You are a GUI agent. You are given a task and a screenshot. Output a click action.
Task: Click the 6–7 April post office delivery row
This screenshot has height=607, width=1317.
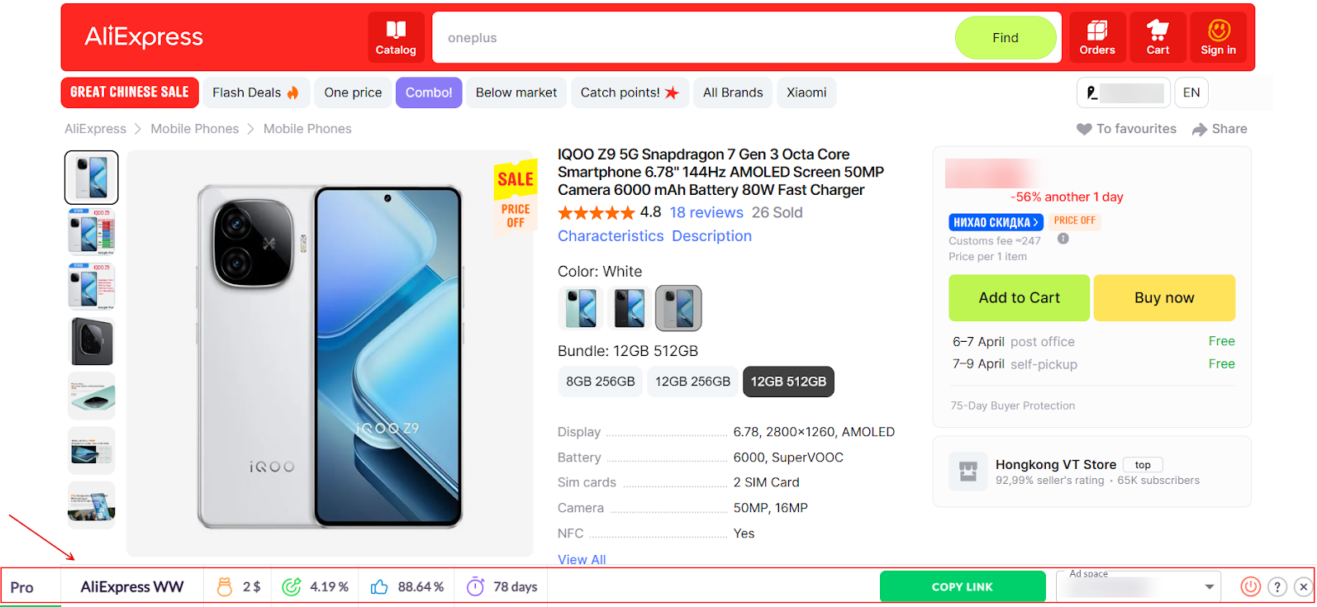(x=1093, y=341)
